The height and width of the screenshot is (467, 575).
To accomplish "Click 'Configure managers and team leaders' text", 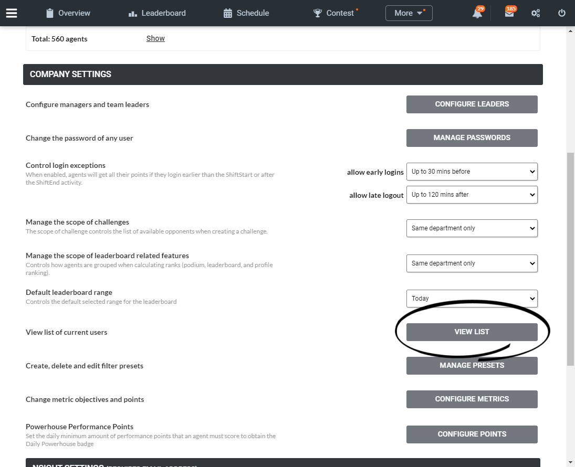I will click(x=87, y=105).
